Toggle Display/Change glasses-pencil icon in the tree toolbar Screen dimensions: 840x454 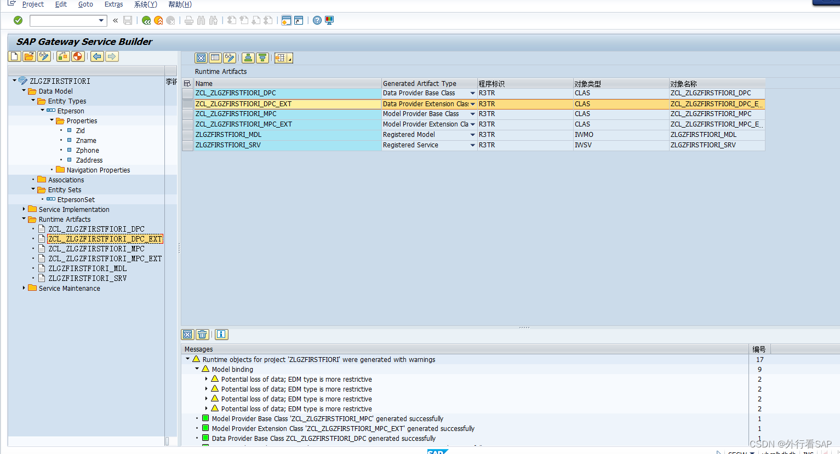pyautogui.click(x=44, y=56)
